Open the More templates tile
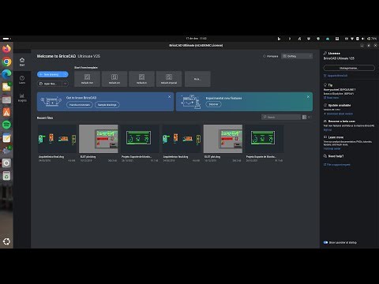 click(x=197, y=79)
